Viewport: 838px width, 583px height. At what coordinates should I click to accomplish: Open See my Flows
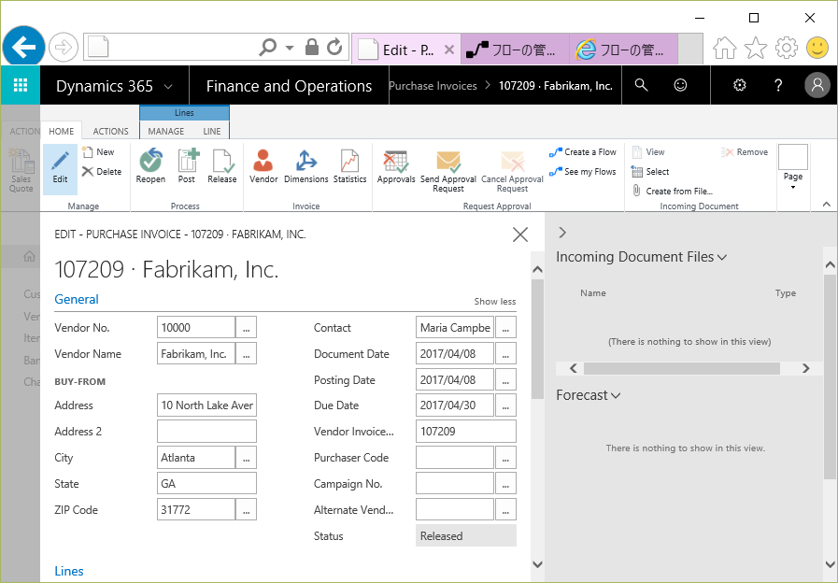tap(583, 172)
